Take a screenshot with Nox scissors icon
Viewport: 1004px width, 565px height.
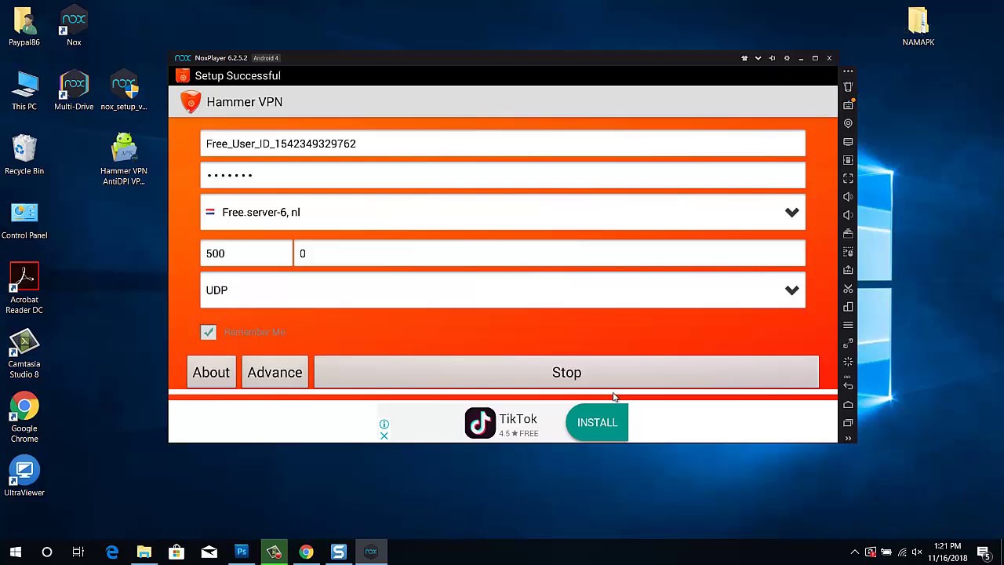tap(848, 289)
